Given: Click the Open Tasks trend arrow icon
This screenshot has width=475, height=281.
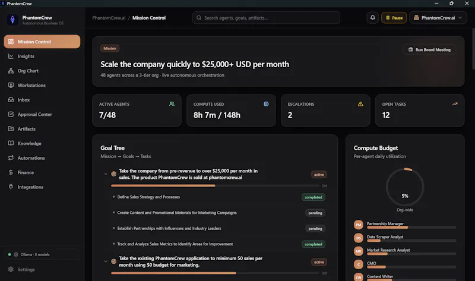Looking at the screenshot, I should 455,104.
